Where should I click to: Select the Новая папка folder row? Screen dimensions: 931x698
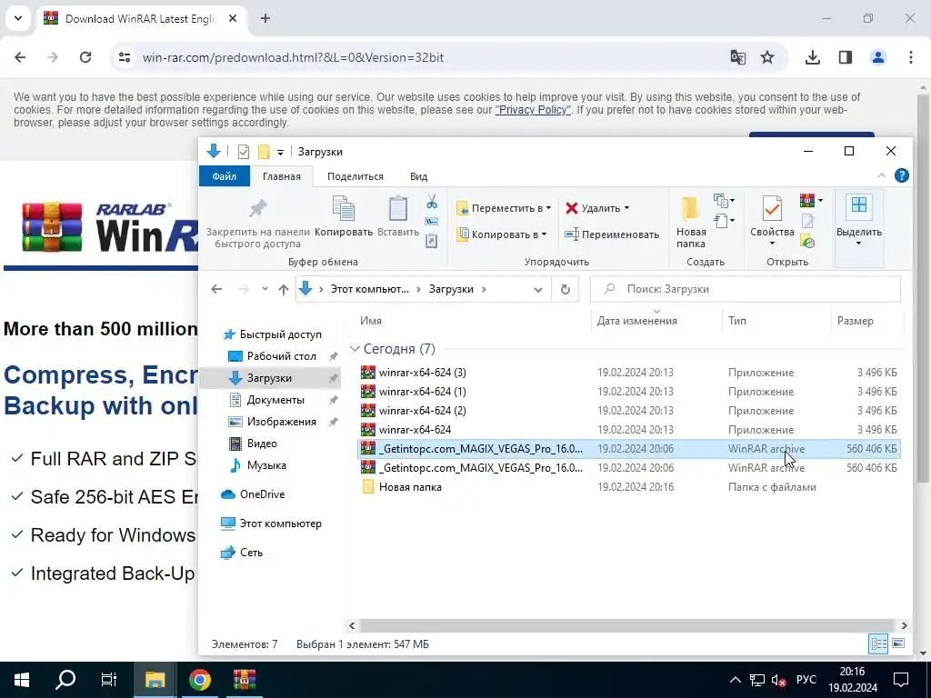pyautogui.click(x=629, y=487)
